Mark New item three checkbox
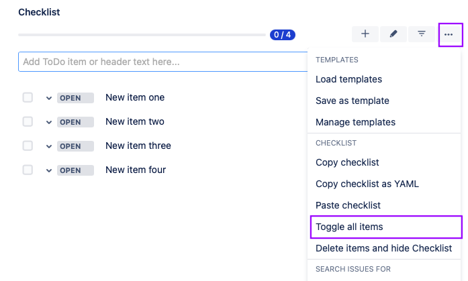Viewport: 468px width, 281px height. coord(28,146)
